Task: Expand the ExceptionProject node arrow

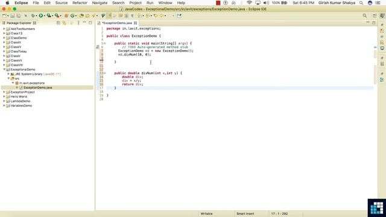Action: [x=4, y=92]
